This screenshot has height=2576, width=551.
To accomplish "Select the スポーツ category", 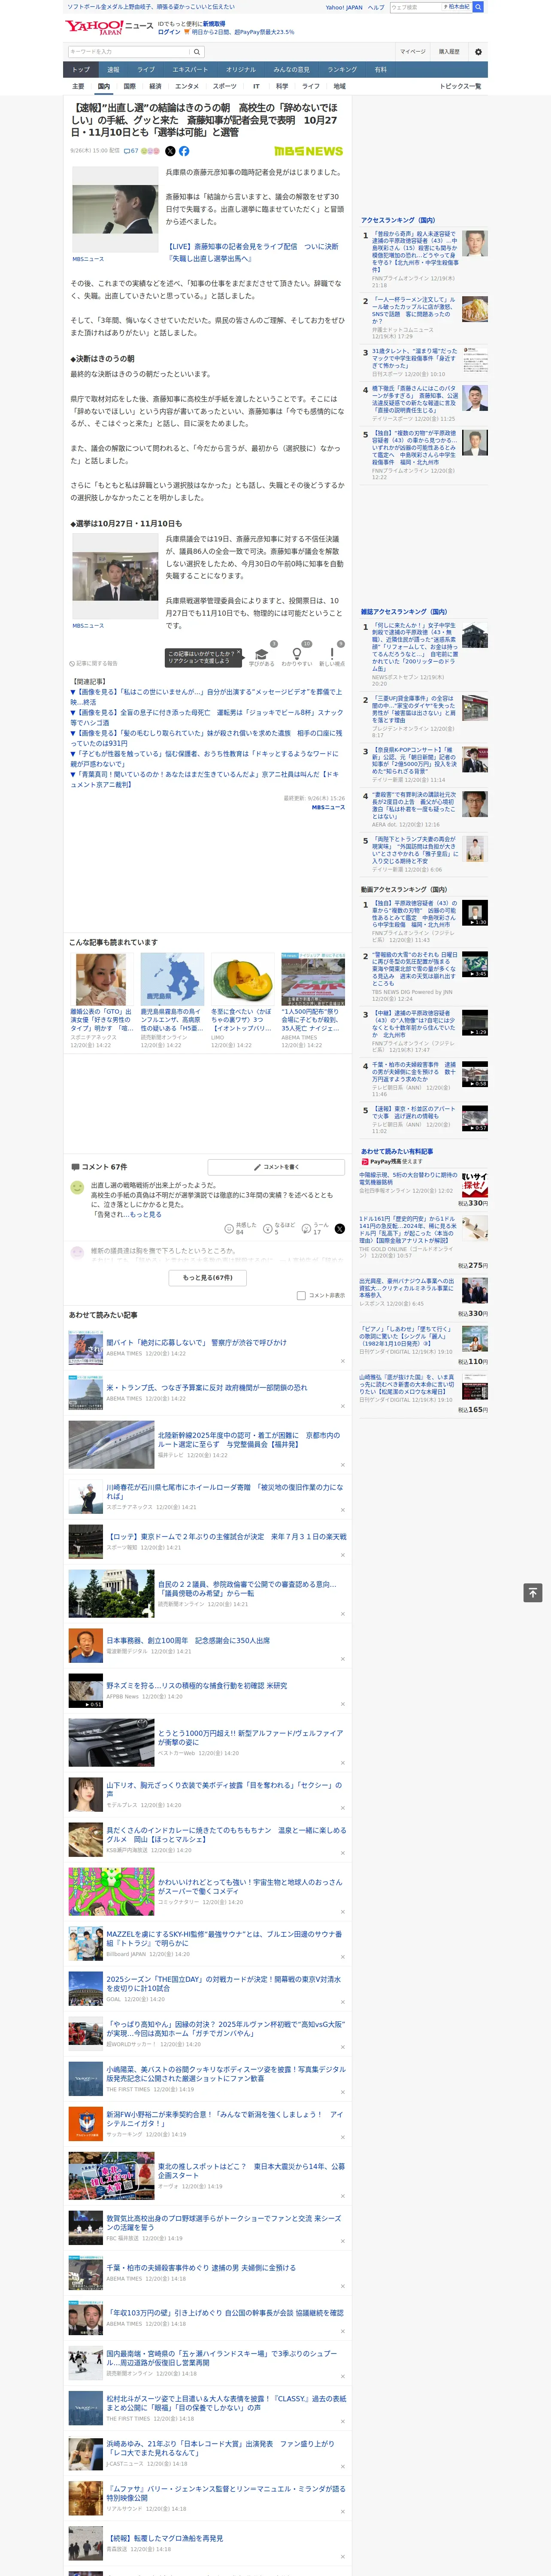I will coord(225,86).
